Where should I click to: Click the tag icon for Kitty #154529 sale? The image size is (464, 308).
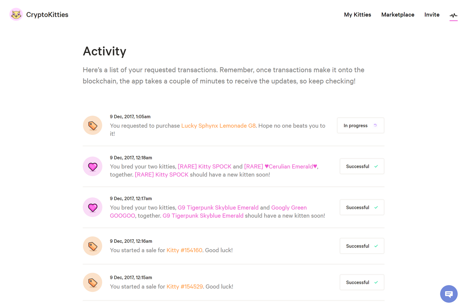tap(92, 282)
